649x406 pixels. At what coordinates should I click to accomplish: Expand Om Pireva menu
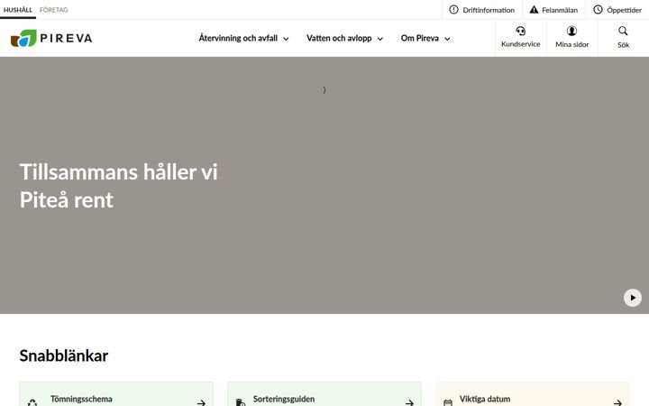point(425,38)
